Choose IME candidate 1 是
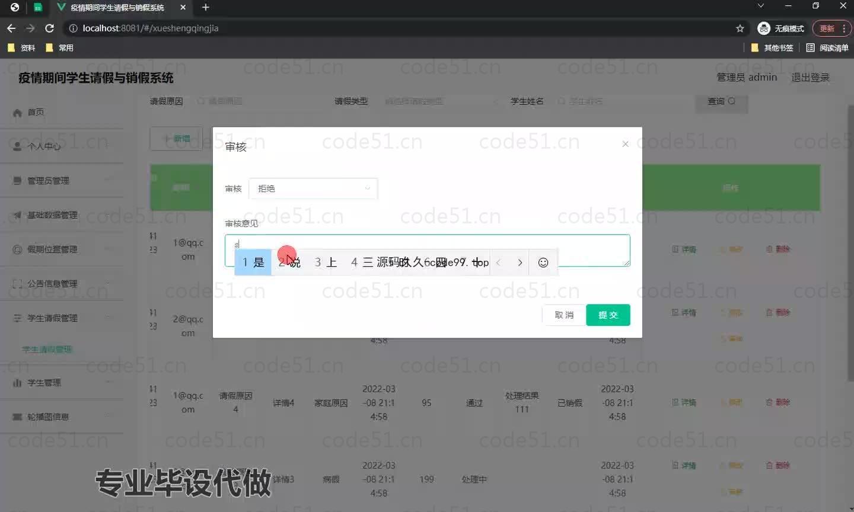854x512 pixels. [x=253, y=263]
